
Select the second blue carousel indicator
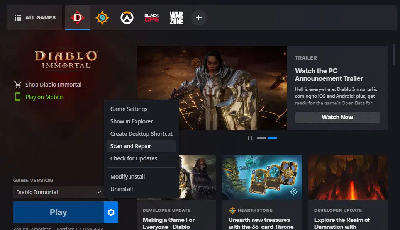point(272,138)
